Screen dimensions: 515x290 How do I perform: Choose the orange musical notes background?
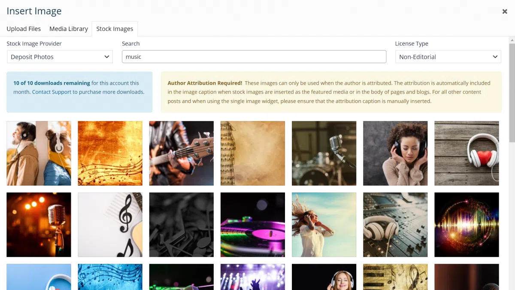pyautogui.click(x=110, y=153)
